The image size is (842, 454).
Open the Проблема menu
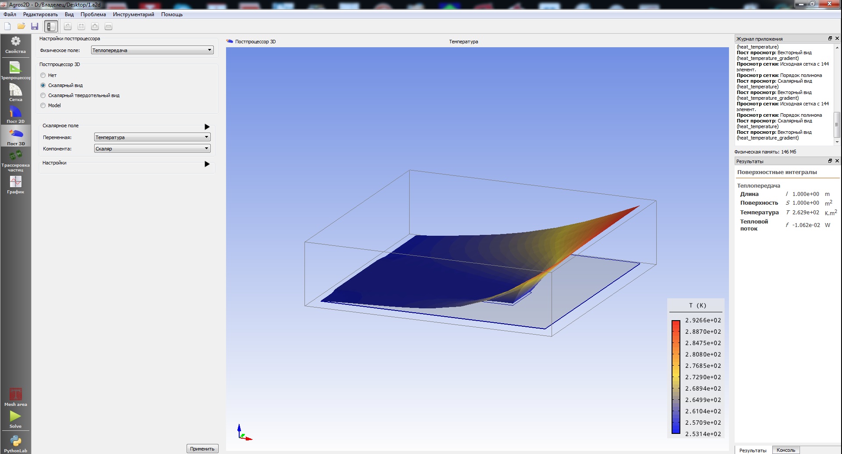coord(93,14)
